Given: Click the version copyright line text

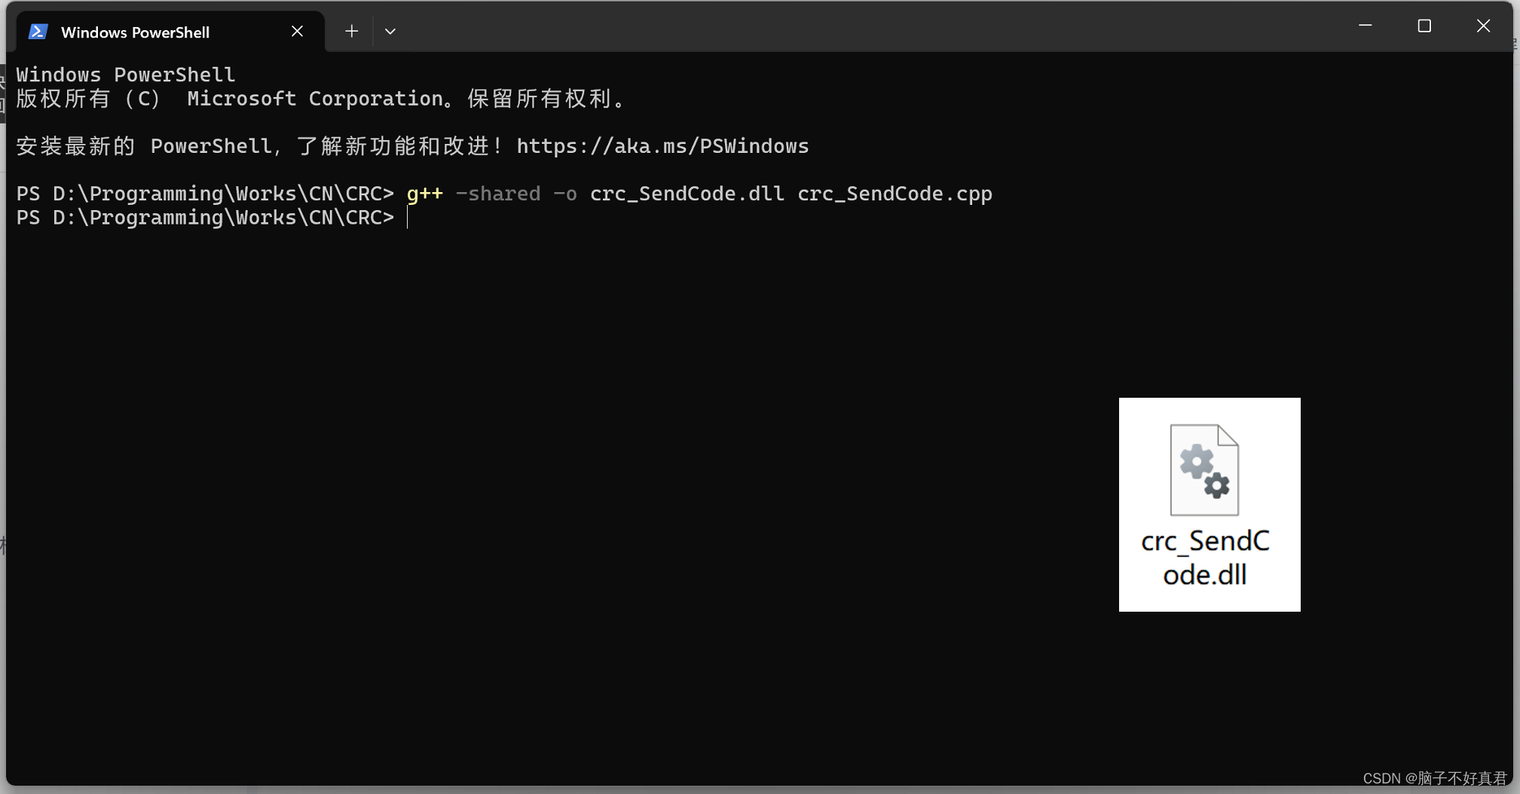Looking at the screenshot, I should point(319,99).
